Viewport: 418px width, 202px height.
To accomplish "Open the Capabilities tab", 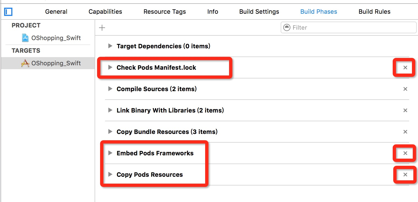I will click(x=105, y=12).
